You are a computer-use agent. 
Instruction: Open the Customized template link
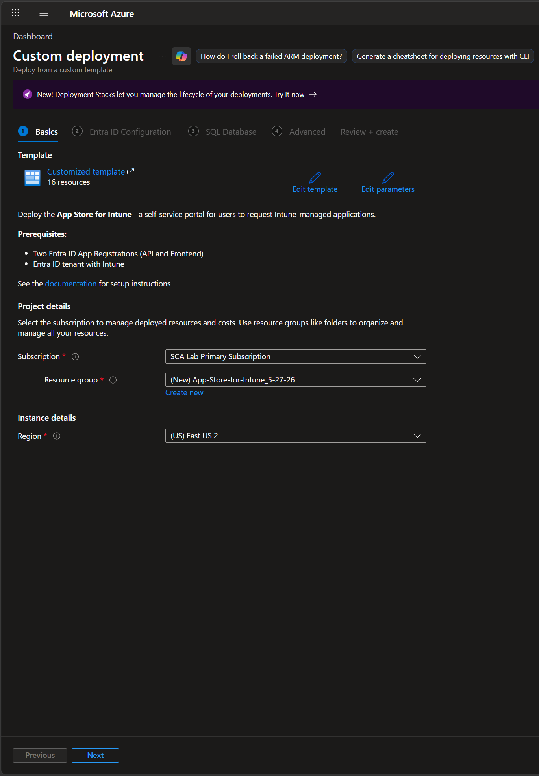pos(86,172)
